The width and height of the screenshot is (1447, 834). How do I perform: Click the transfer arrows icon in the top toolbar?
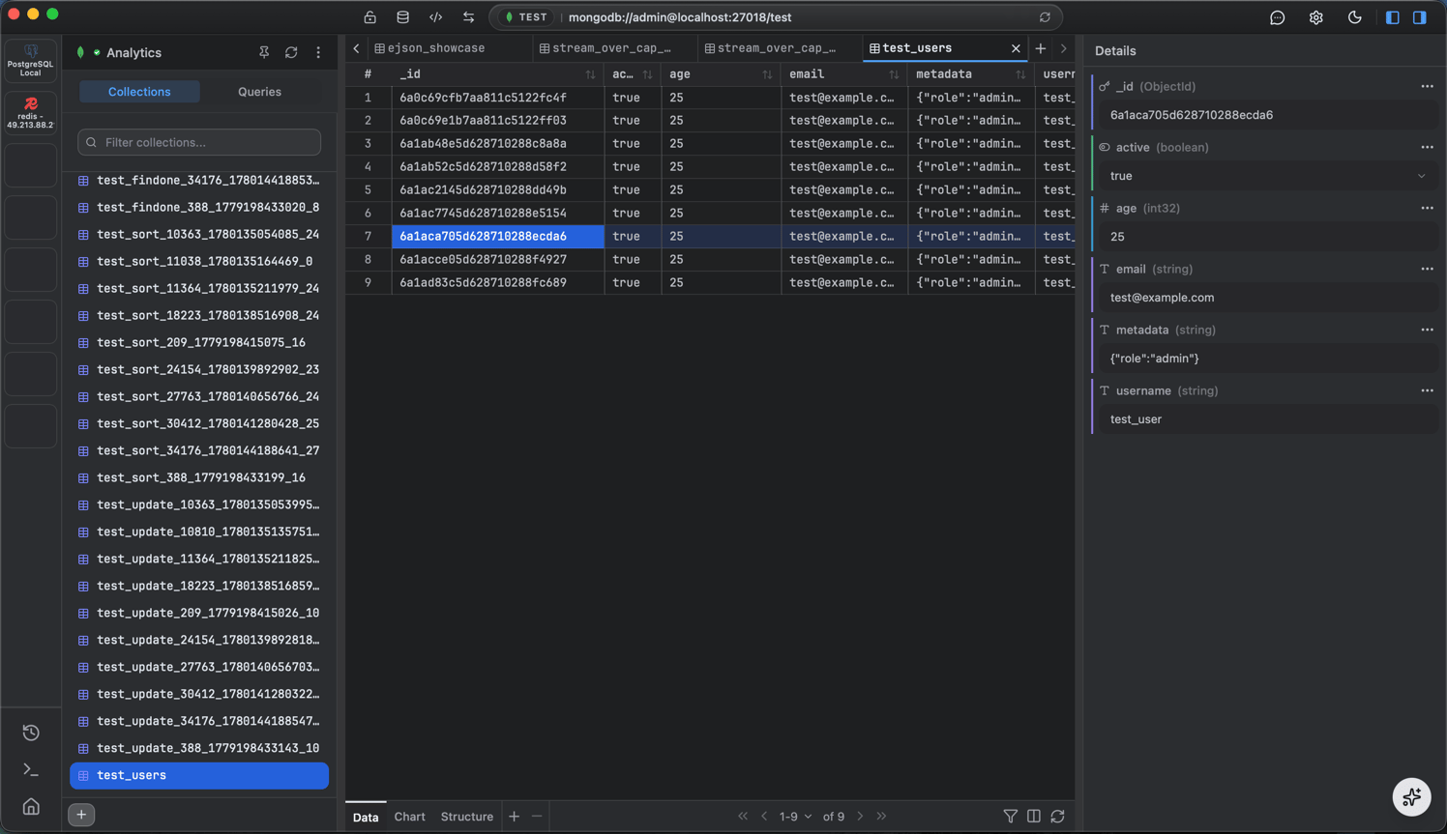(x=469, y=17)
